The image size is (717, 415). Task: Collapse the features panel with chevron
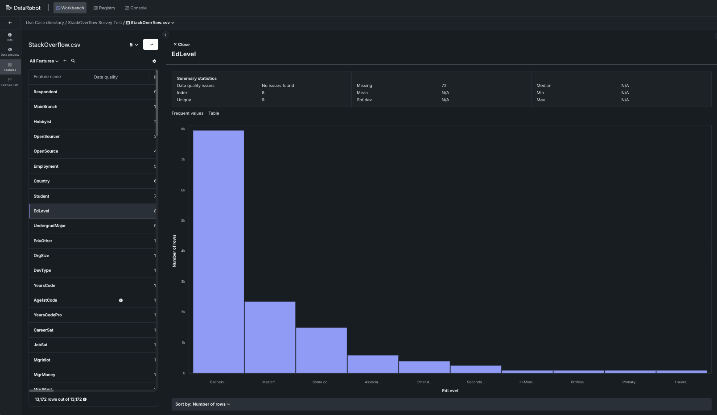point(165,35)
